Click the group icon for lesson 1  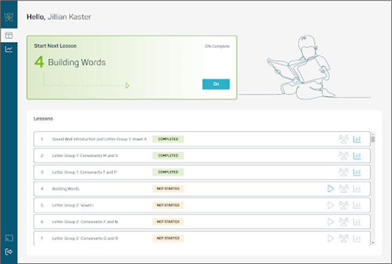[x=344, y=139]
